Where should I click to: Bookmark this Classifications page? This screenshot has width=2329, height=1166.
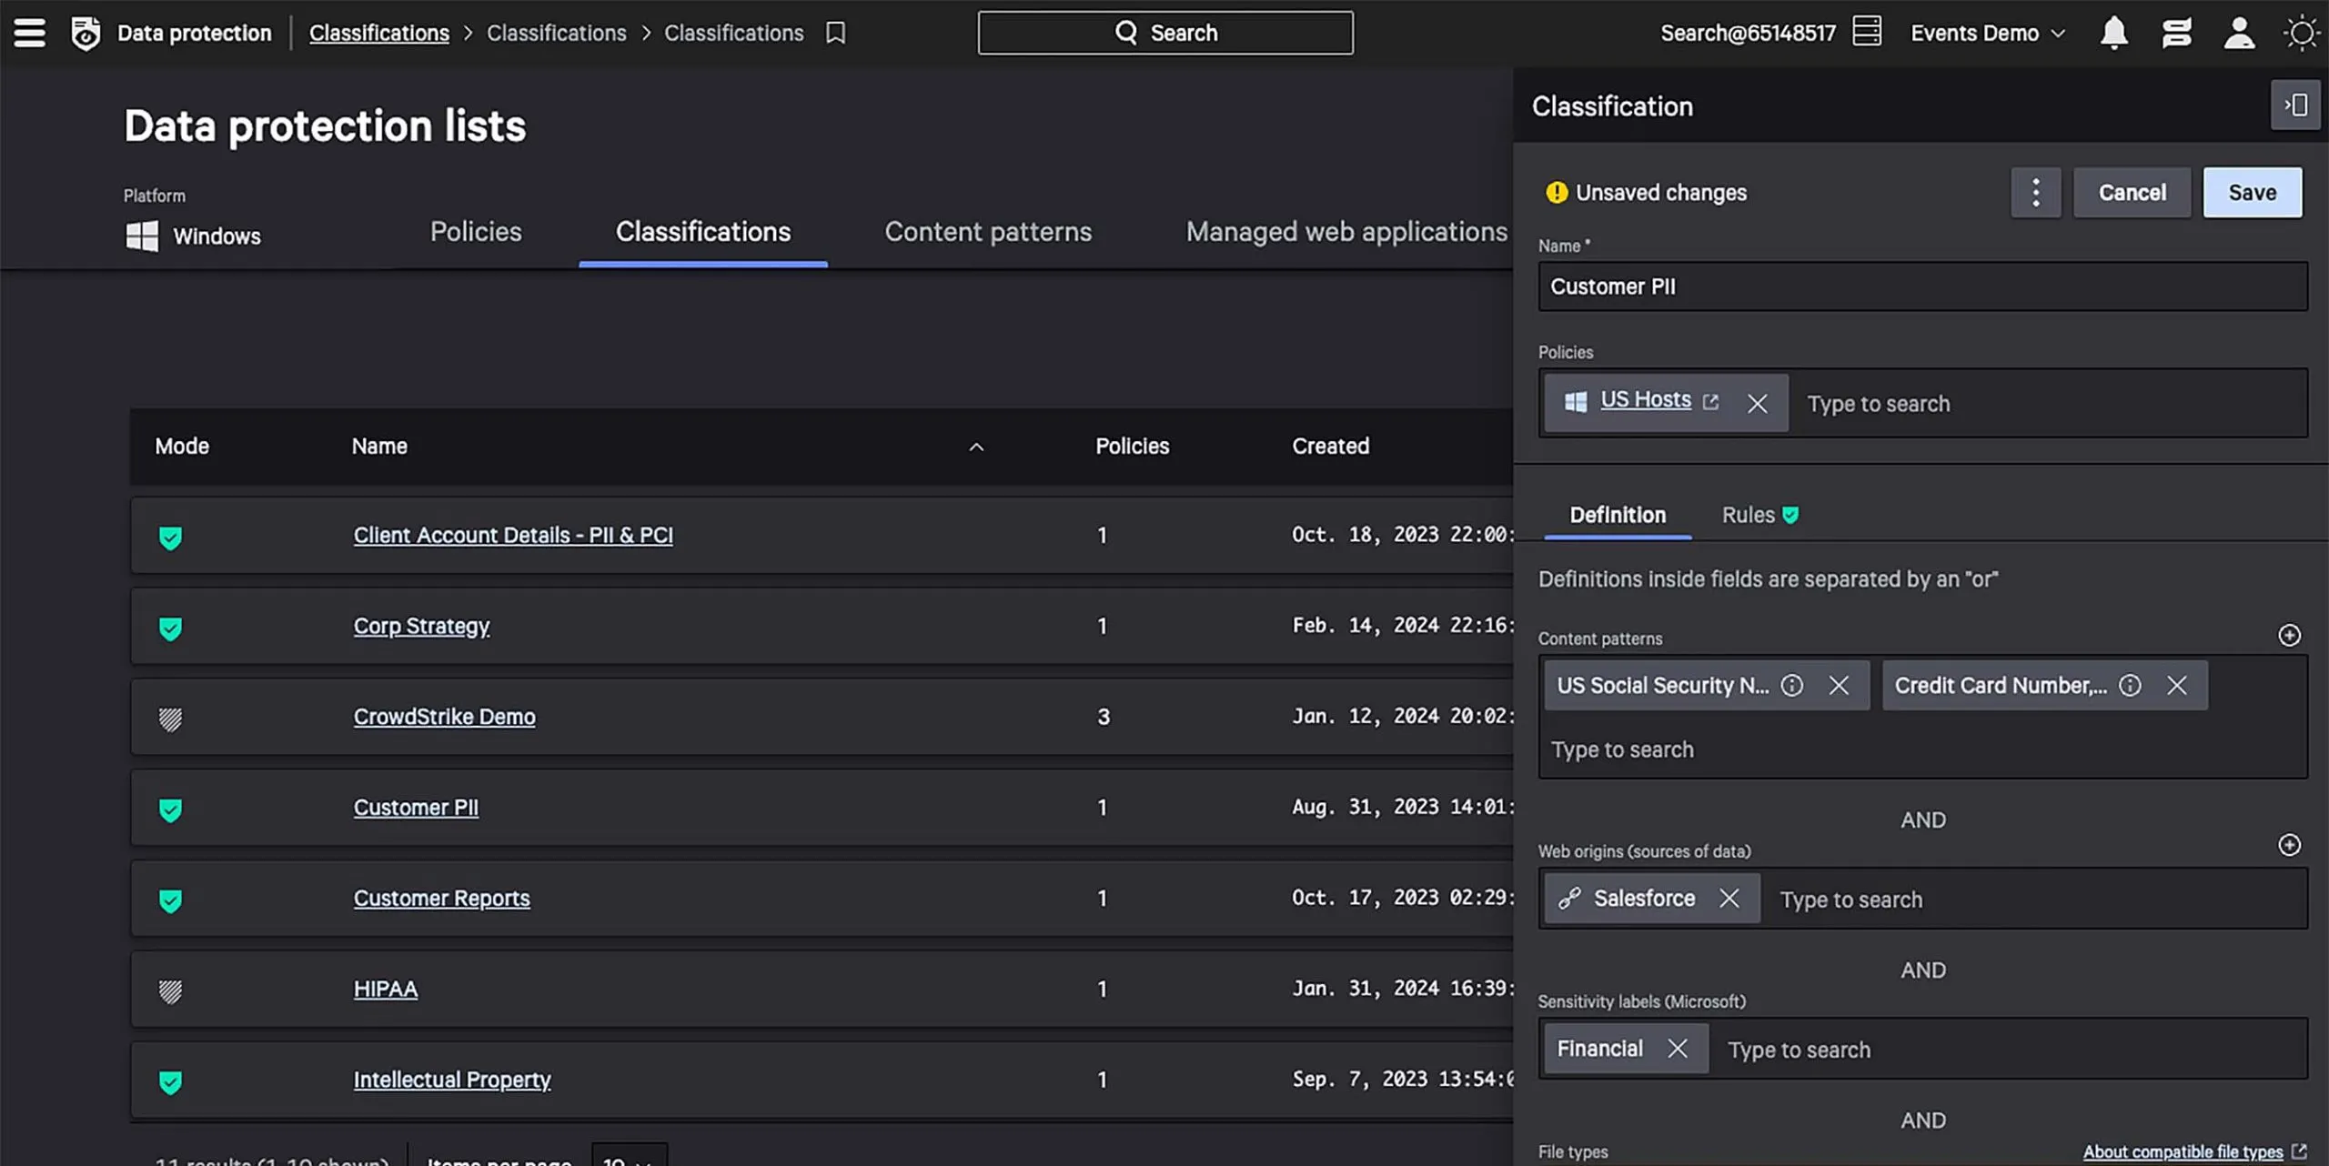pos(835,33)
